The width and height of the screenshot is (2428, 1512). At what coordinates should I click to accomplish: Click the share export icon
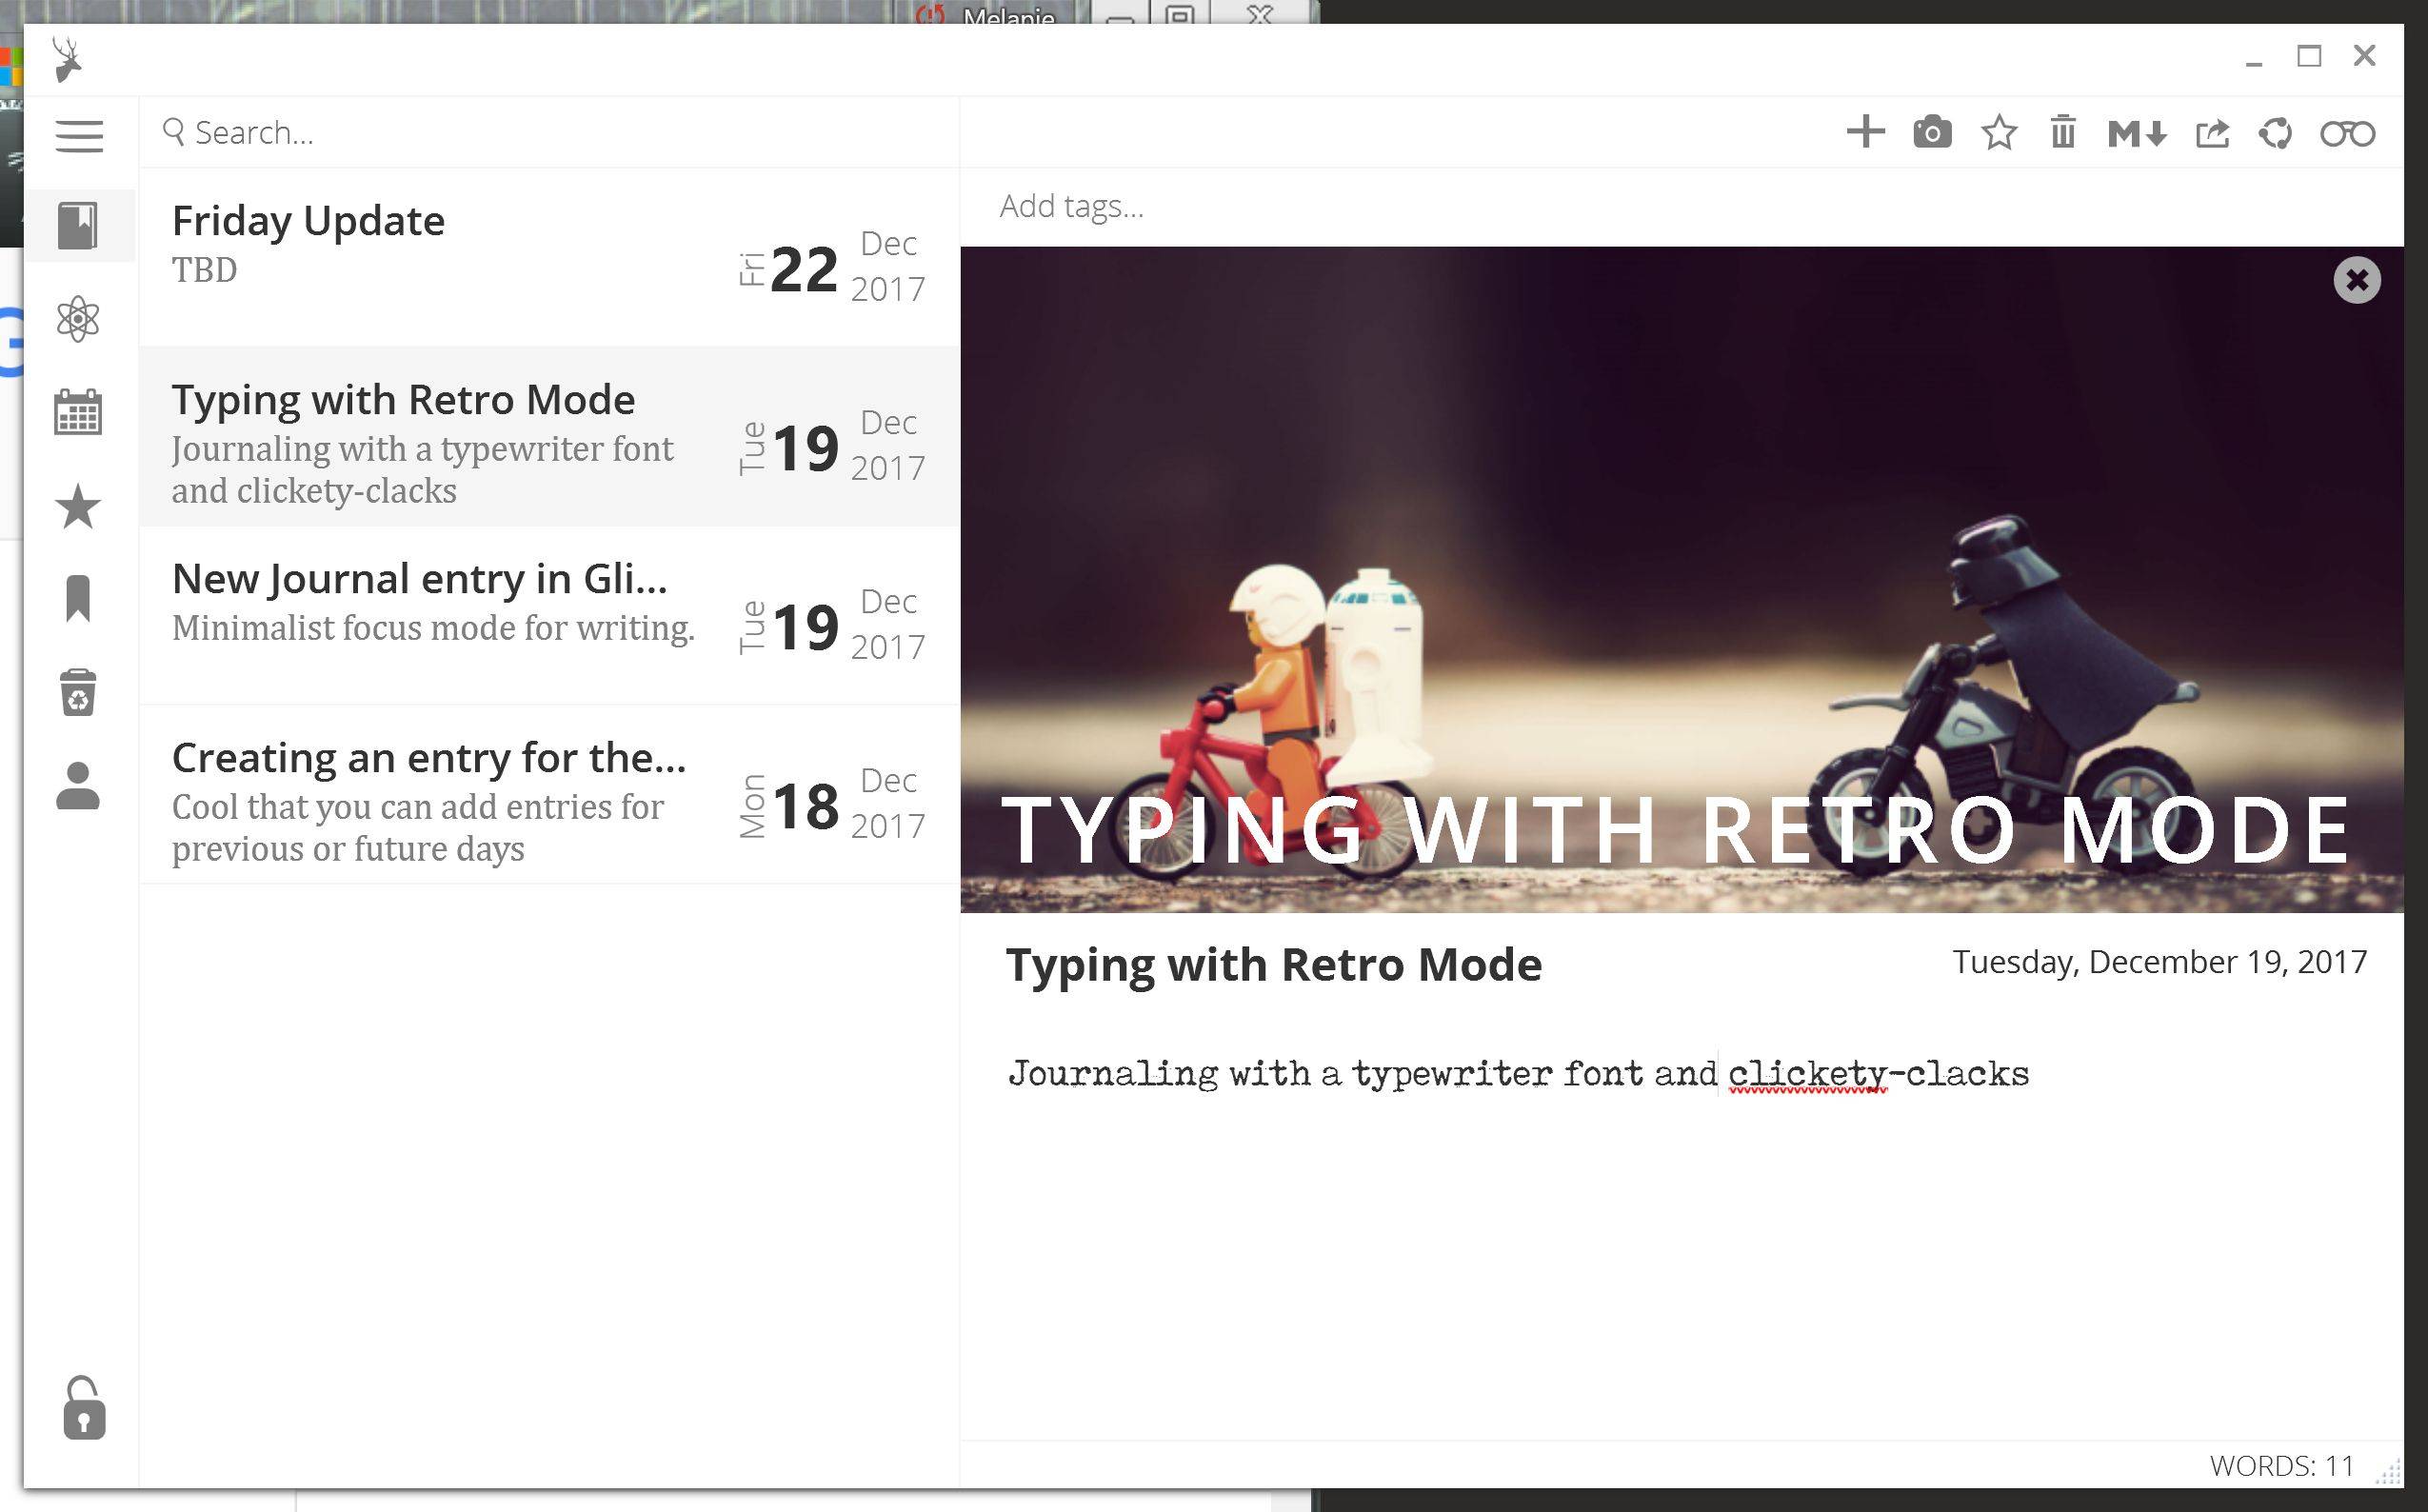[x=2212, y=133]
